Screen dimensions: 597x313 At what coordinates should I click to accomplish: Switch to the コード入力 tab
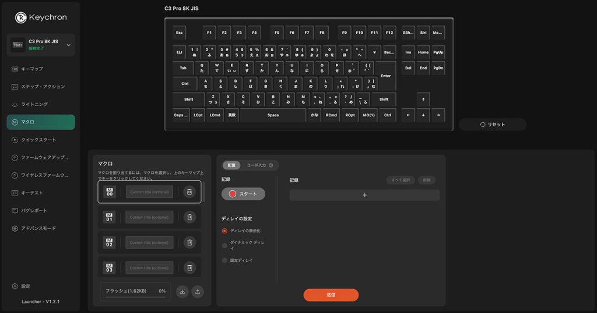(x=257, y=165)
